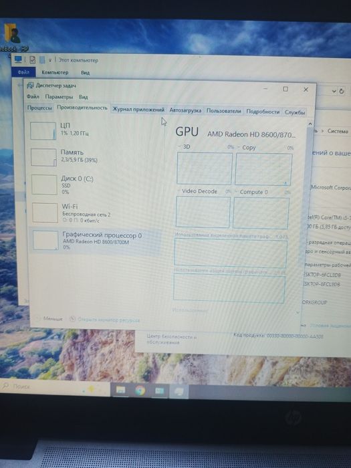This screenshot has width=351, height=468.
Task: Go to the Пользователи tab
Action: (x=224, y=111)
